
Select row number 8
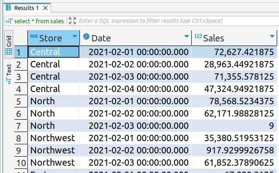[x=21, y=138]
